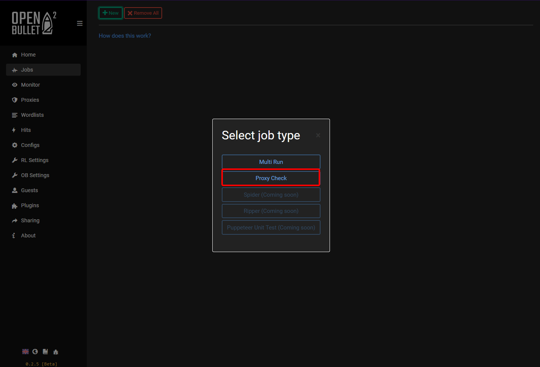540x367 pixels.
Task: Go to Guests in sidebar
Action: tap(43, 190)
